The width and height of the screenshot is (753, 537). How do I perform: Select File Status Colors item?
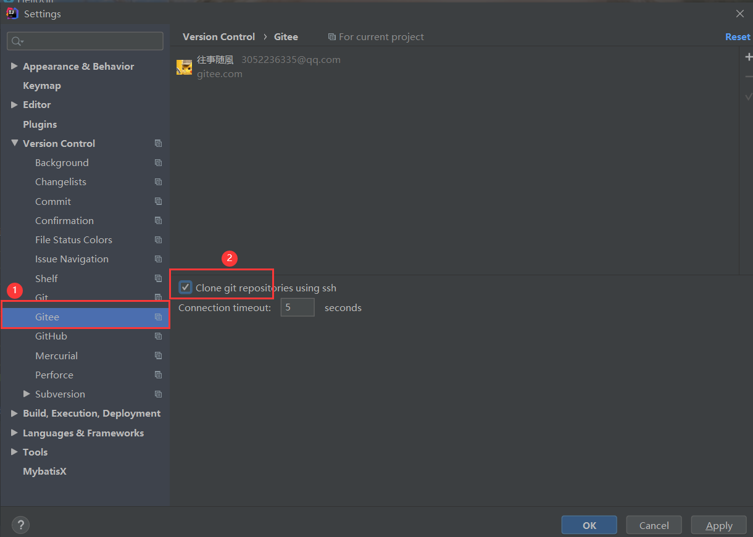[x=73, y=239]
